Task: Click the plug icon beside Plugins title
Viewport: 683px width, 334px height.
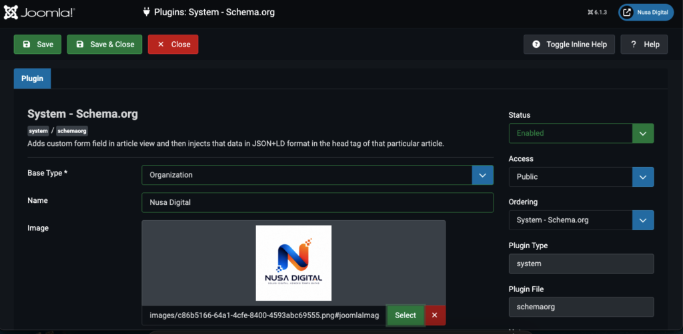Action: tap(146, 12)
